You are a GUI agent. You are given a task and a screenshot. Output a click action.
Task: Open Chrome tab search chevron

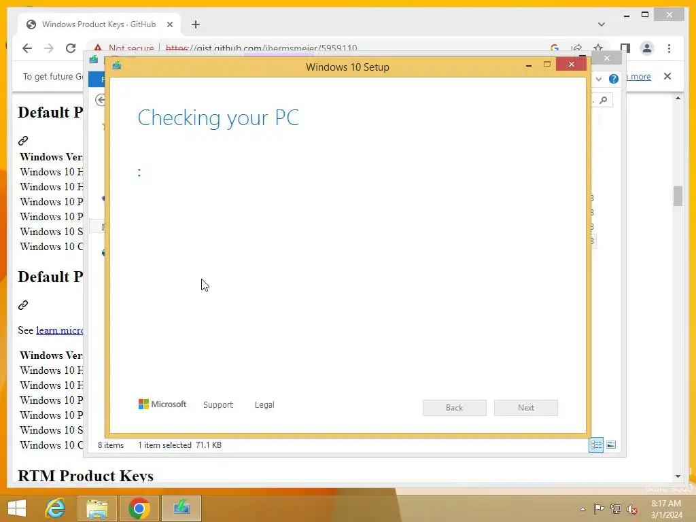[x=602, y=24]
